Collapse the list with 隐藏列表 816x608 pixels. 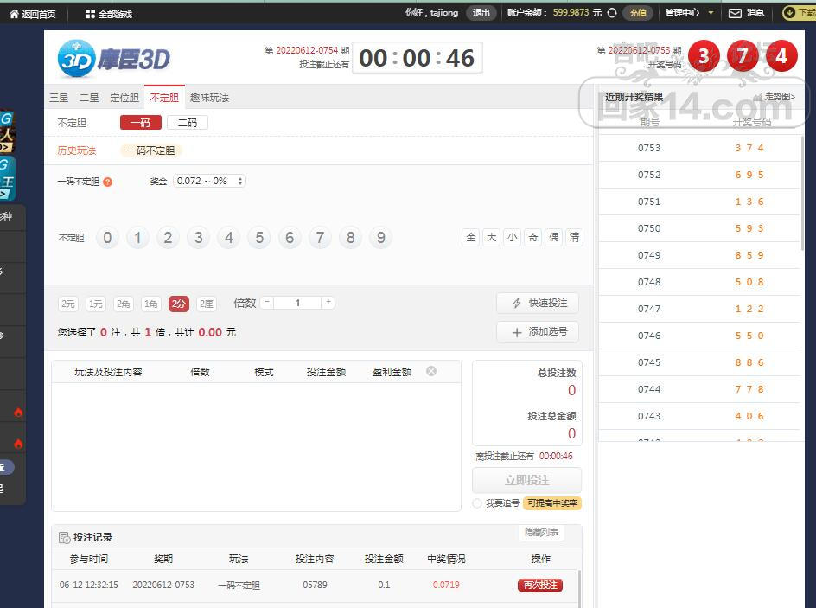(541, 533)
